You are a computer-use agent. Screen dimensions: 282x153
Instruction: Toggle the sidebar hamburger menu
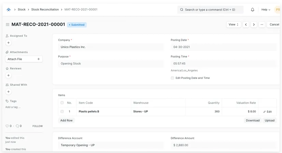tap(8, 24)
